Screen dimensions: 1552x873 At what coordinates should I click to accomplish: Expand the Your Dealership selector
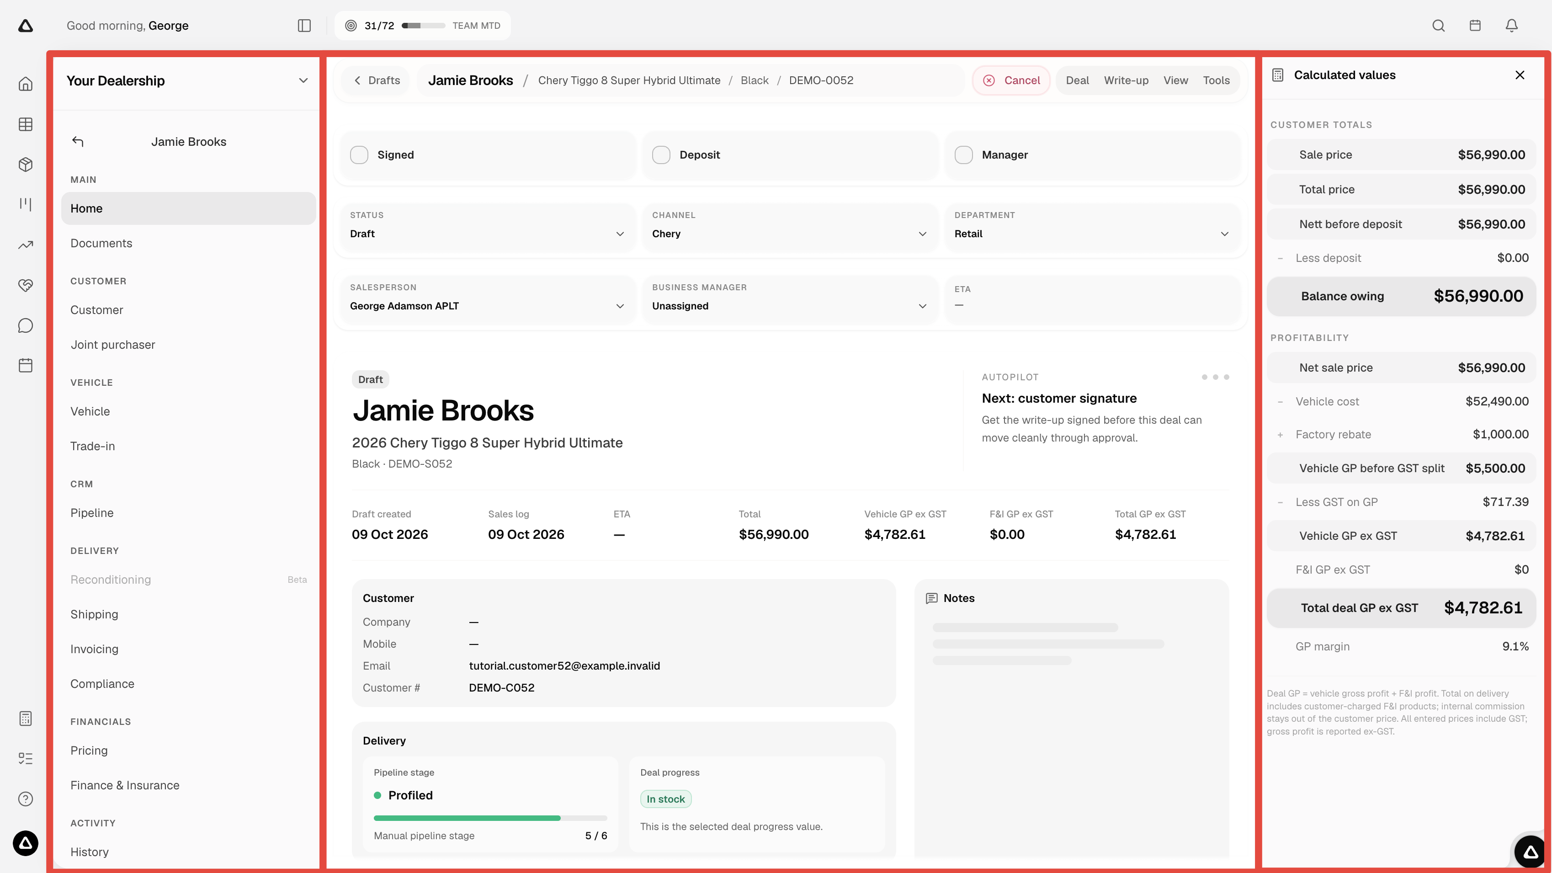pos(187,81)
